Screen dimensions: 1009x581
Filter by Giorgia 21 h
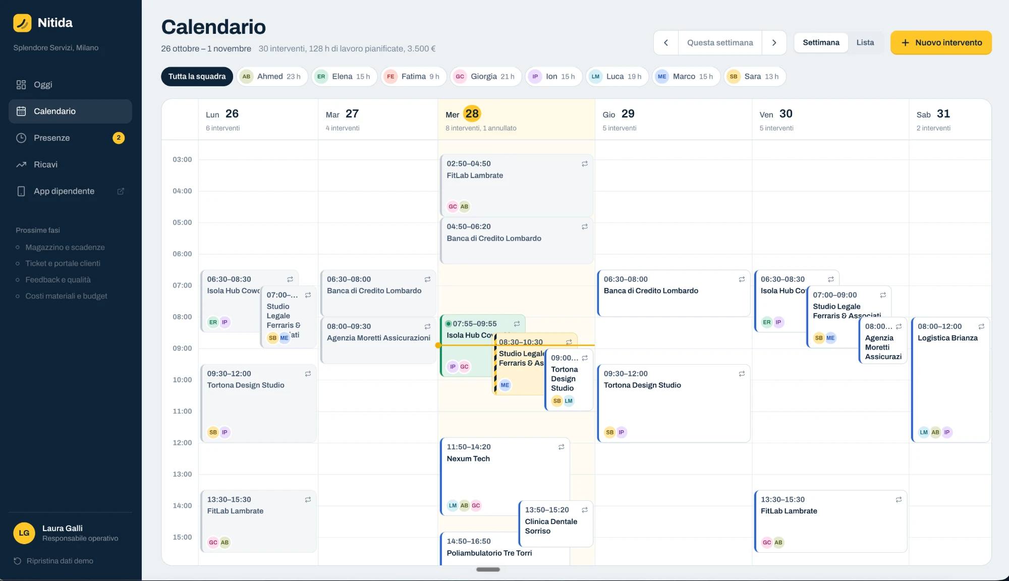(x=486, y=77)
